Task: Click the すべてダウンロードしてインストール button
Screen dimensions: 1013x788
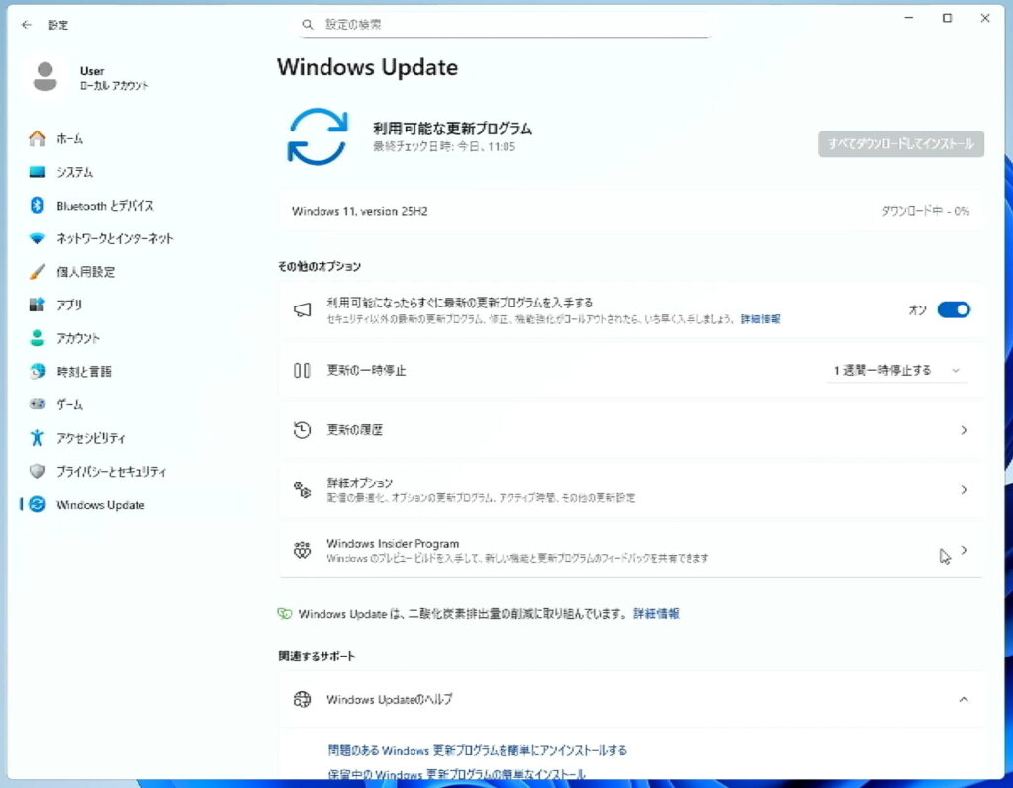Action: click(901, 144)
